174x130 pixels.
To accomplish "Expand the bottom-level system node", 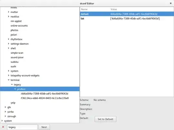I will (2, 121).
